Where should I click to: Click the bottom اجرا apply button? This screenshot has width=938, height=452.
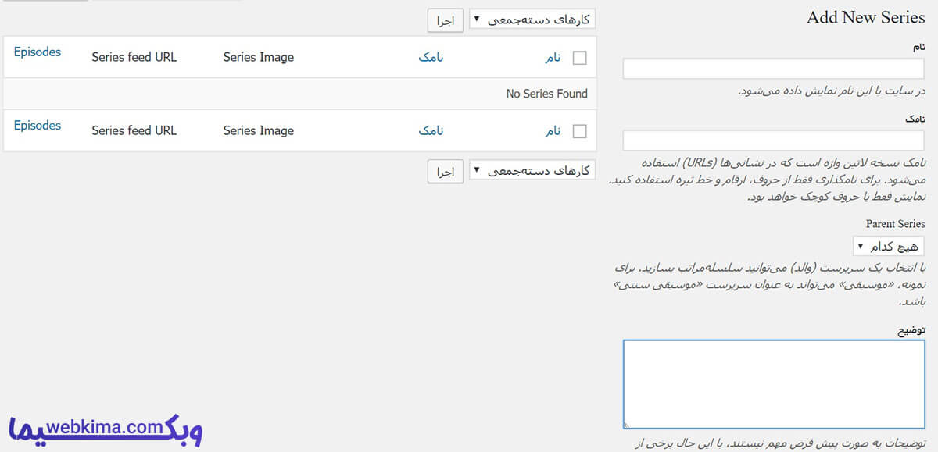coord(446,171)
